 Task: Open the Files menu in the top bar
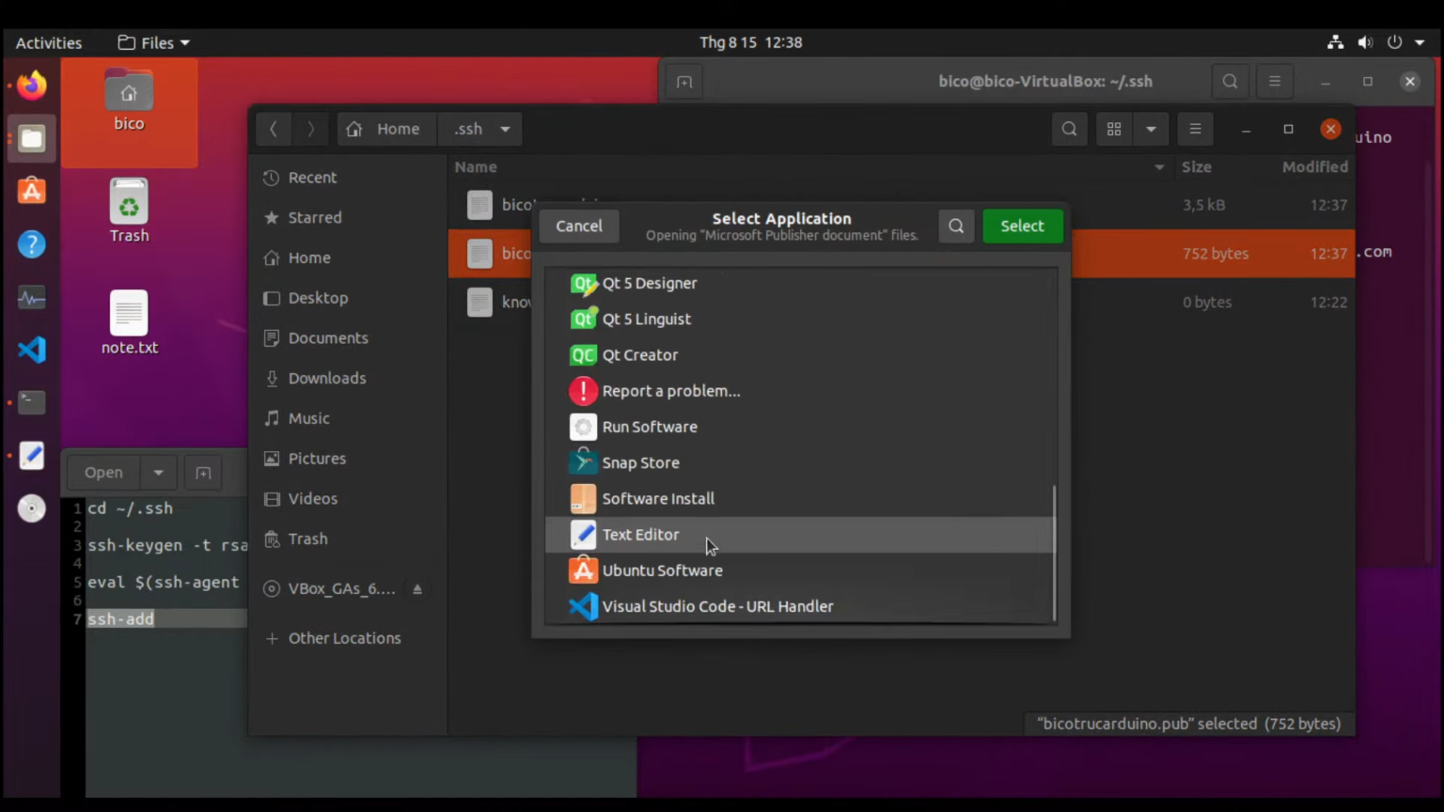pos(151,42)
